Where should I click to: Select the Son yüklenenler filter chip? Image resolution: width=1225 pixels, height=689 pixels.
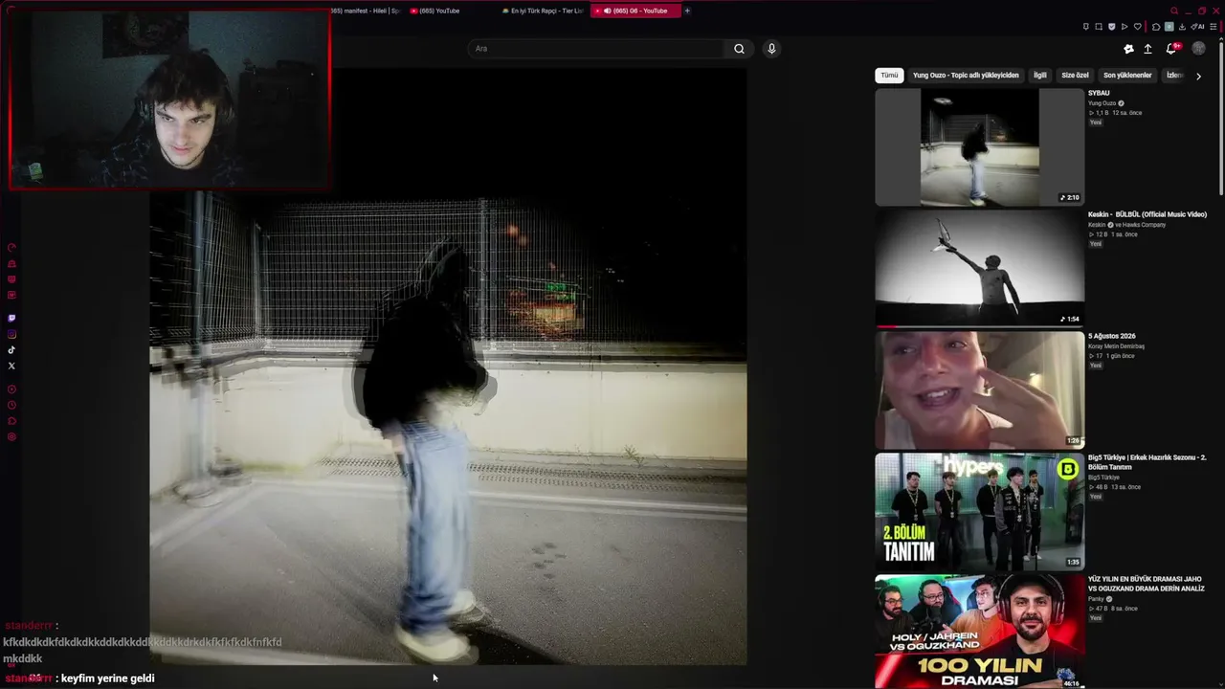coord(1127,75)
